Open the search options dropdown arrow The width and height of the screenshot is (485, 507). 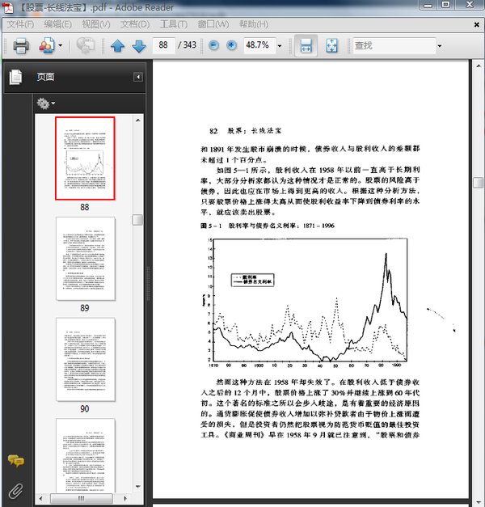pyautogui.click(x=440, y=46)
